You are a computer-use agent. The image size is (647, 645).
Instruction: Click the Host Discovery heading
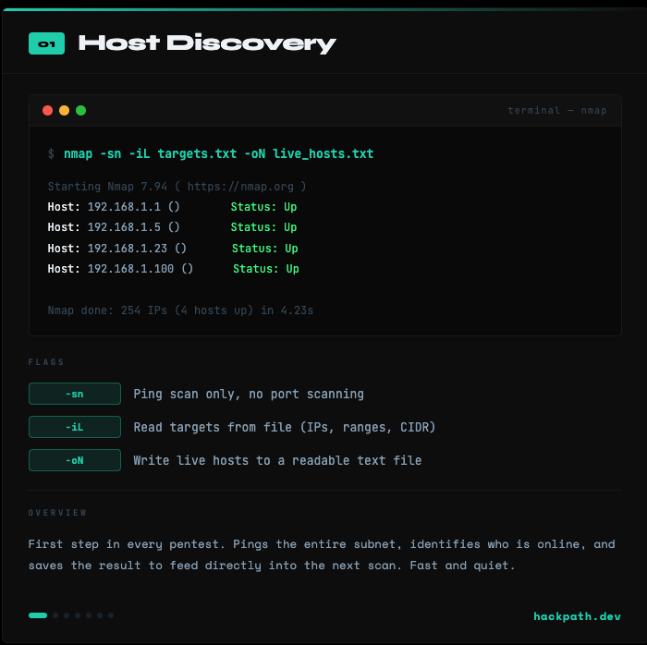pyautogui.click(x=207, y=43)
